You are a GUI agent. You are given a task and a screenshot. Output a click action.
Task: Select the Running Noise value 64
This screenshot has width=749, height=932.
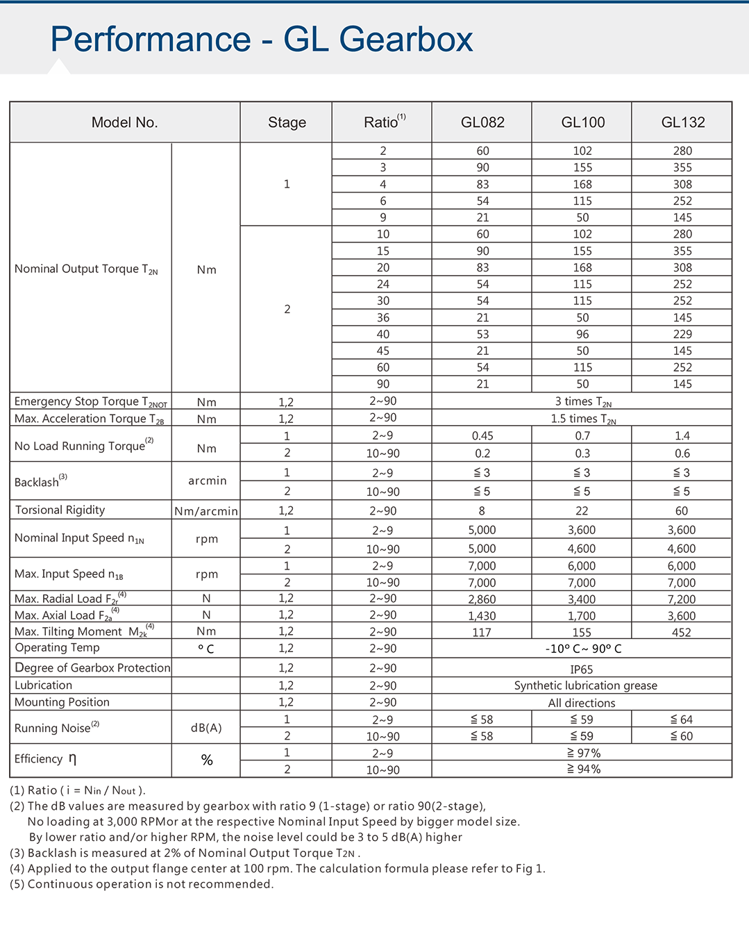coord(682,719)
